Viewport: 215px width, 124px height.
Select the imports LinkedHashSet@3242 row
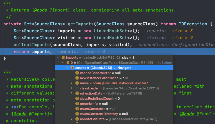coord(114,57)
